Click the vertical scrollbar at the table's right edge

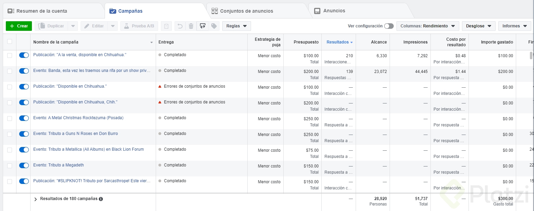click(531, 55)
